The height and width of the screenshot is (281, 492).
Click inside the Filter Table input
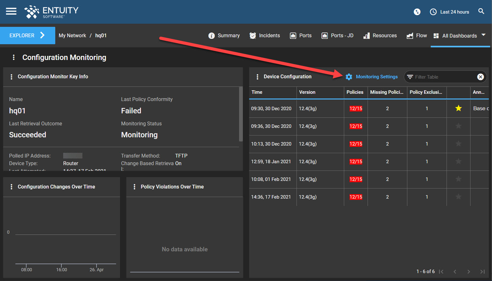click(445, 77)
